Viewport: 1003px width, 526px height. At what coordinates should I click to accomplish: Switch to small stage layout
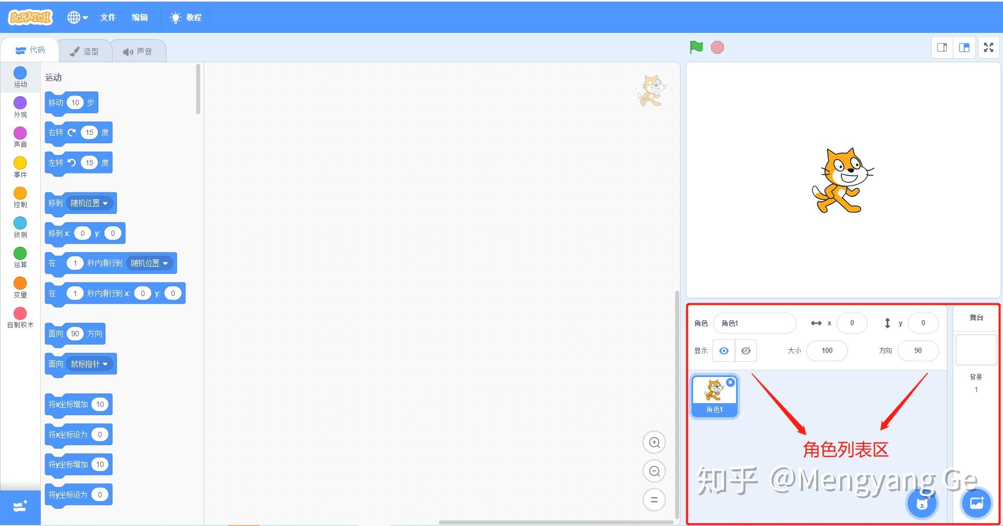point(942,48)
